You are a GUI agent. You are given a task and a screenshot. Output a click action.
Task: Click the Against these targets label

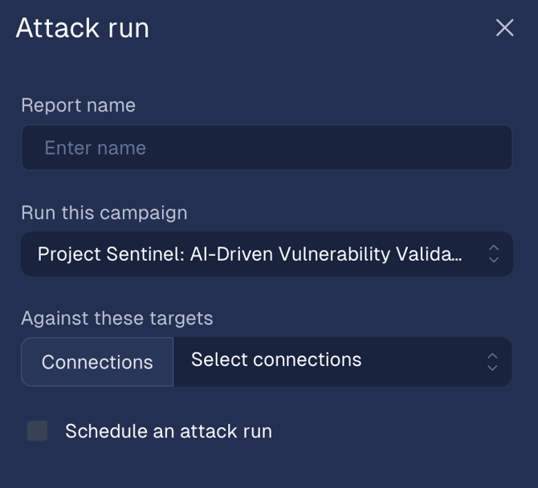point(117,319)
